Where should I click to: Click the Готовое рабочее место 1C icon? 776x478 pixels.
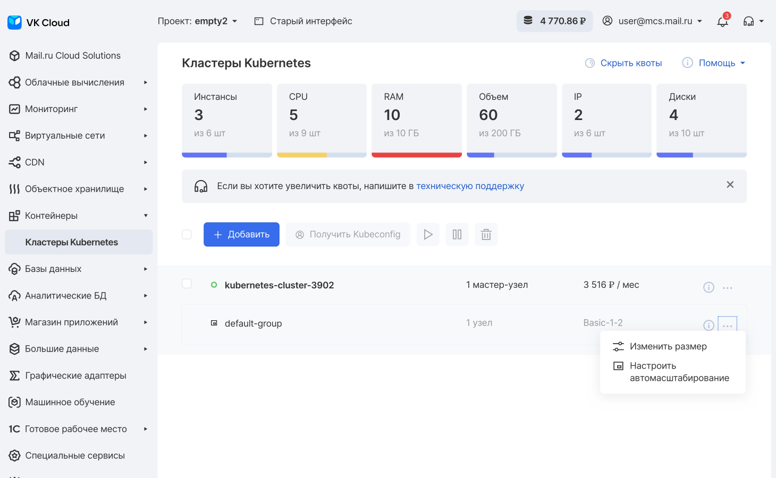pos(15,429)
